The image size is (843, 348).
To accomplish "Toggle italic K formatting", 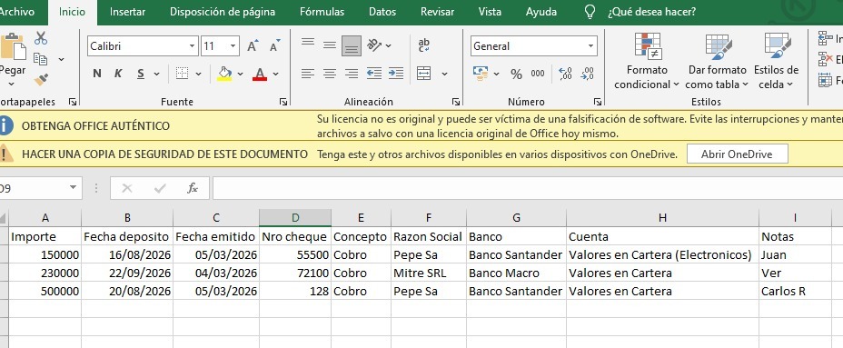I will click(118, 74).
